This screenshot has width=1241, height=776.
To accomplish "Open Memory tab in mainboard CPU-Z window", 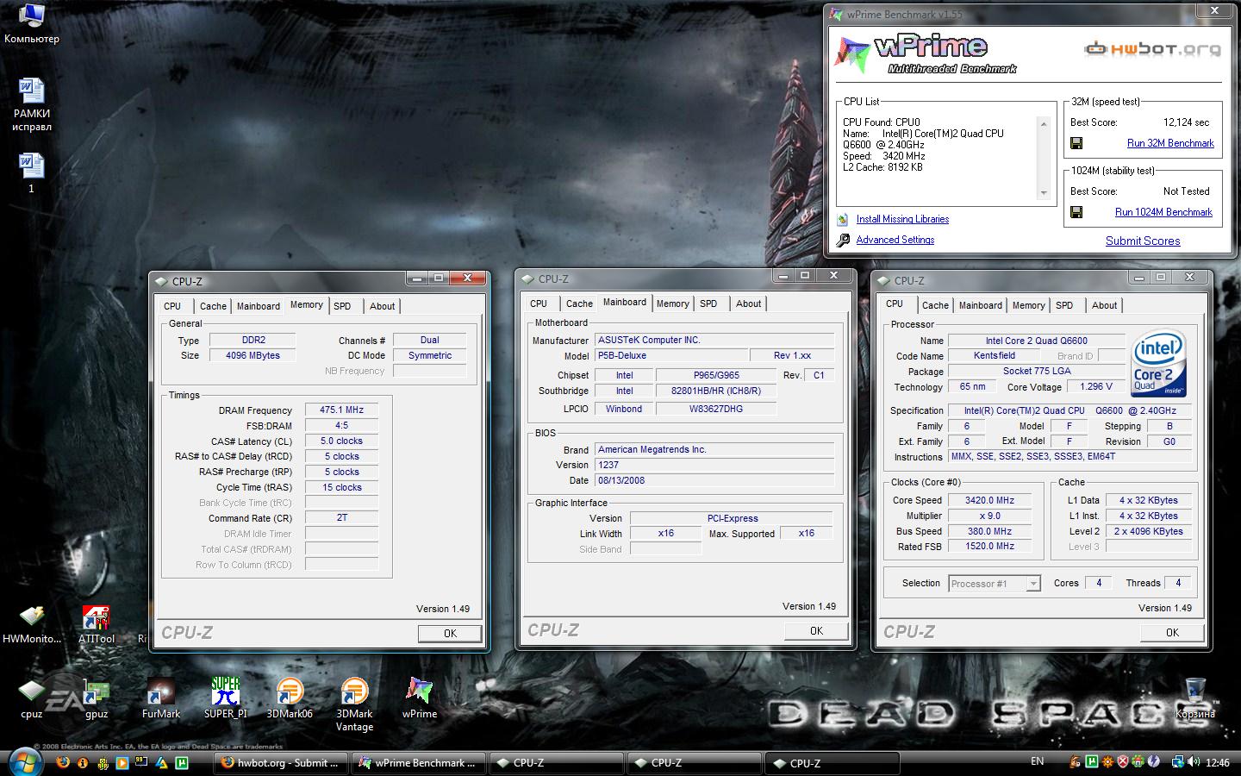I will pyautogui.click(x=672, y=304).
